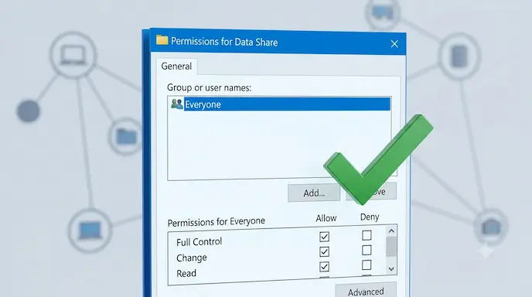Click the Change permission label
Screen dimensions: 532x297
pos(191,258)
